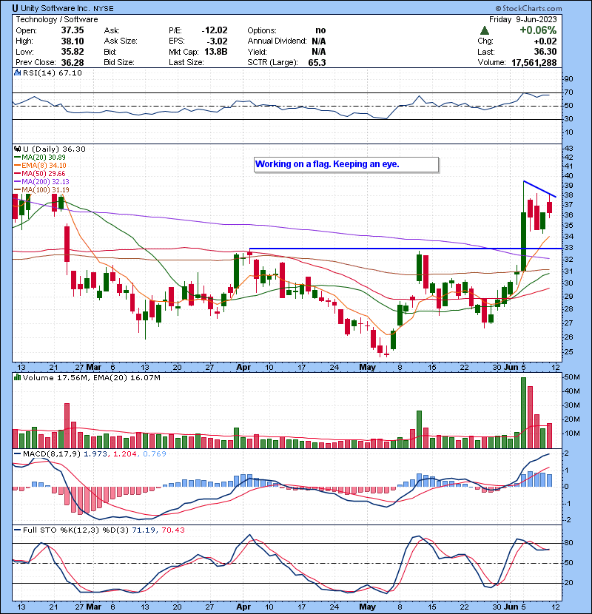This screenshot has width=592, height=614.
Task: Click the 'RSI(14) 67.10' indicator label
Action: 53,72
